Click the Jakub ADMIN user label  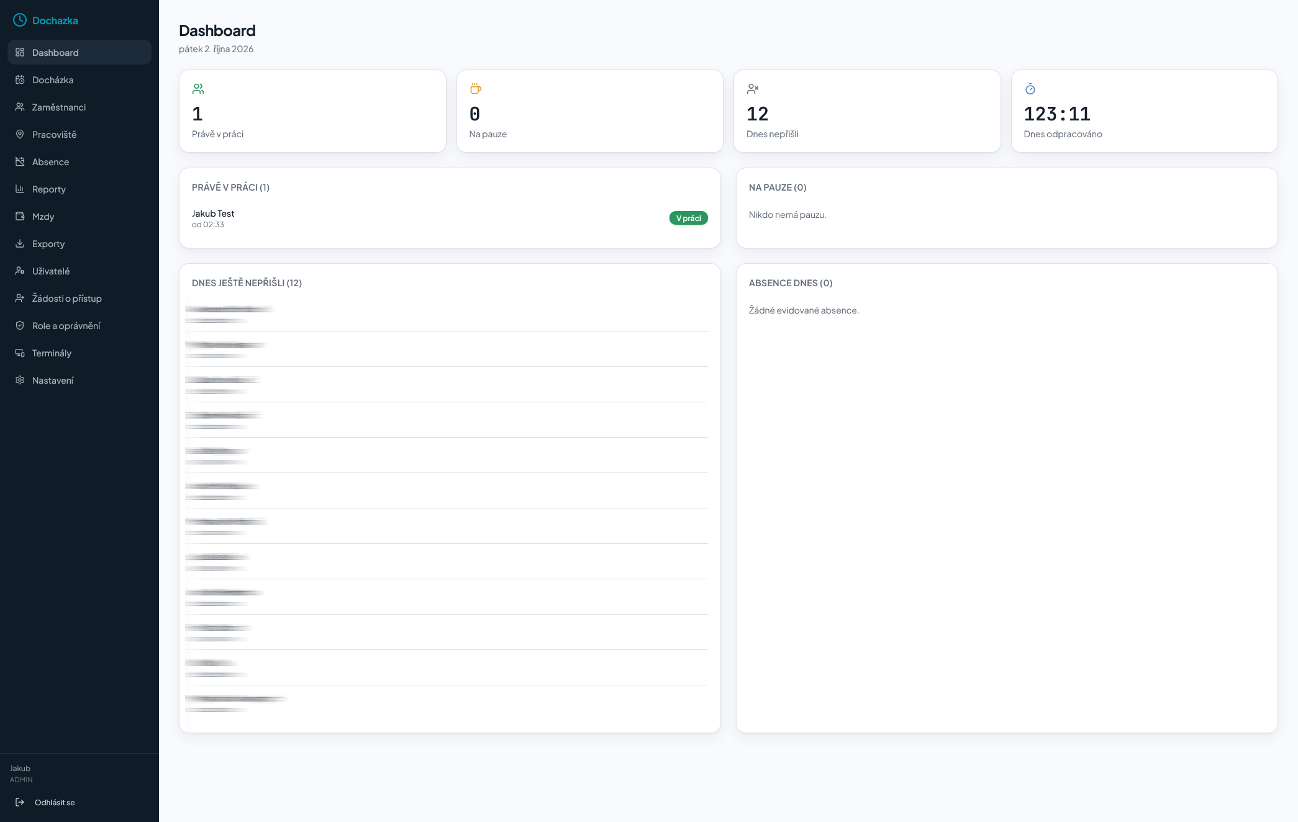click(x=21, y=774)
